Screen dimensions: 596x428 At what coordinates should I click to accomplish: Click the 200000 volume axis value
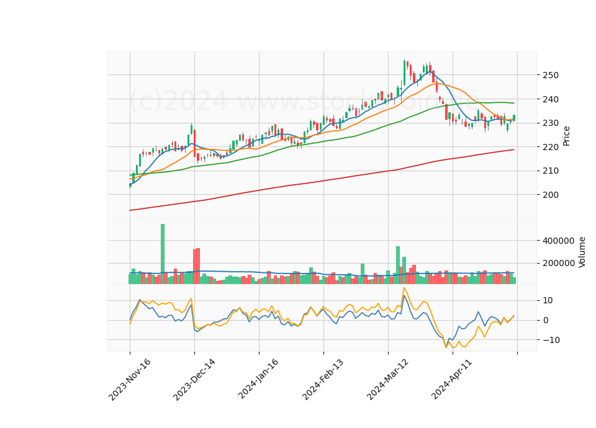pos(559,263)
